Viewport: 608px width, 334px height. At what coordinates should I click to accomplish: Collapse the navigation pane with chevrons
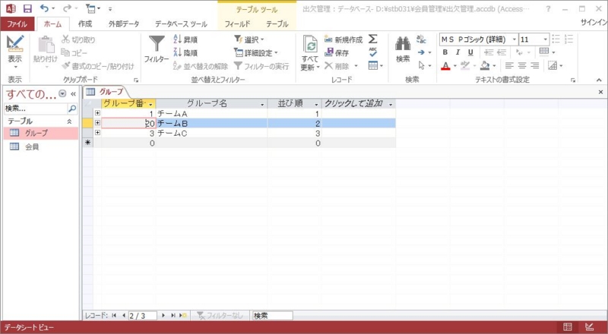(73, 94)
